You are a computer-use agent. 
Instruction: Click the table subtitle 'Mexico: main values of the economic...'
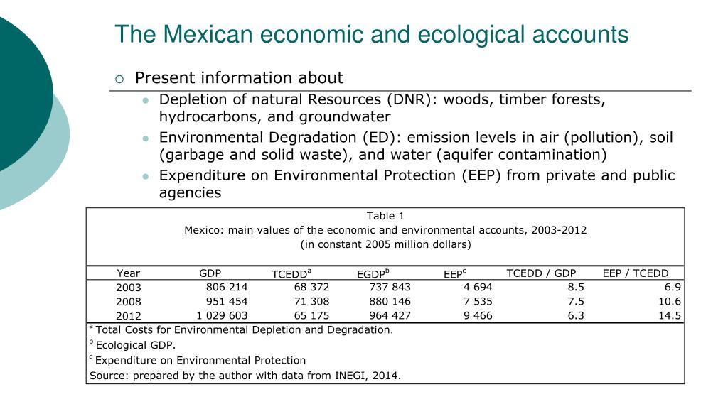click(385, 230)
